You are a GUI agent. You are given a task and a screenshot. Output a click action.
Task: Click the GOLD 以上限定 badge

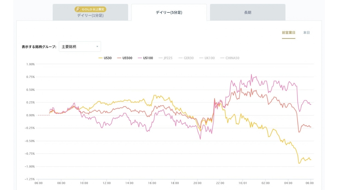[90, 9]
